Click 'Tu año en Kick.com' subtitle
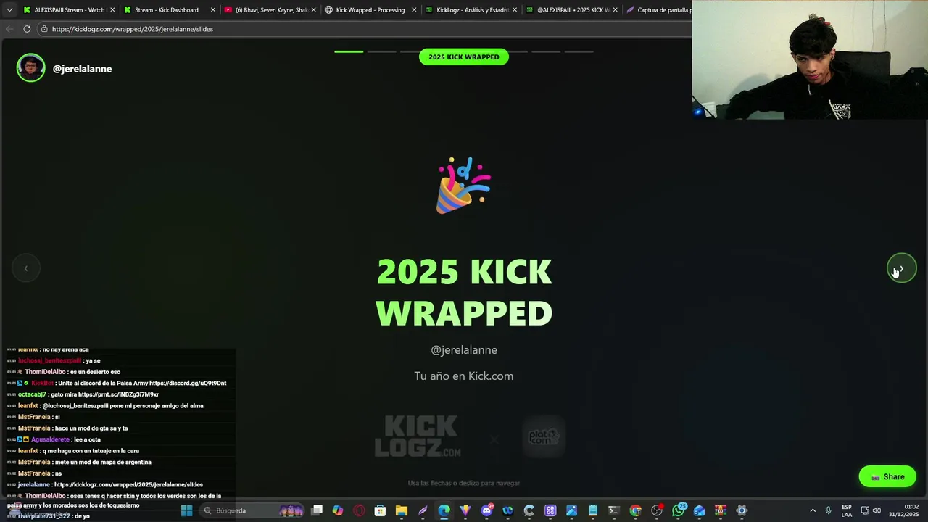 tap(464, 376)
